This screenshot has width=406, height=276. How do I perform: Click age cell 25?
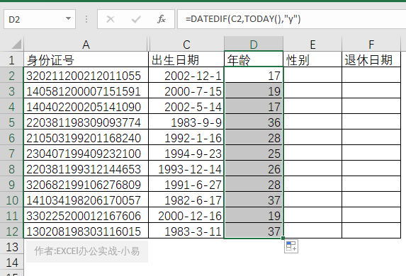[254, 153]
